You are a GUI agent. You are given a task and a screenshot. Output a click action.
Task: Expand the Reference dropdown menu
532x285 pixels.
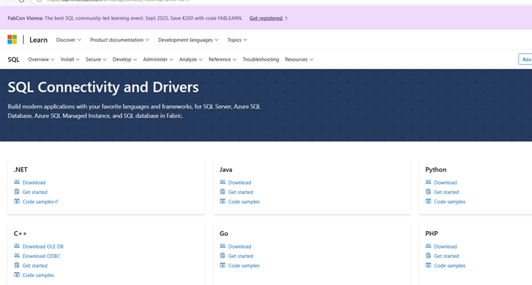pos(222,59)
